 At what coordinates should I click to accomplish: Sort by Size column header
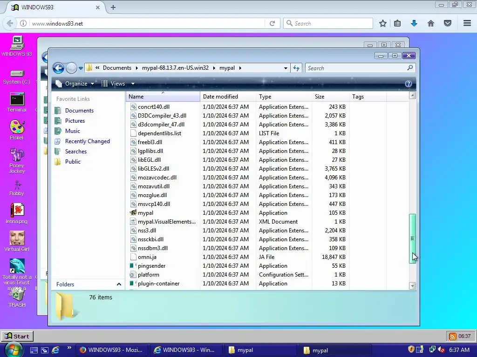(x=330, y=97)
